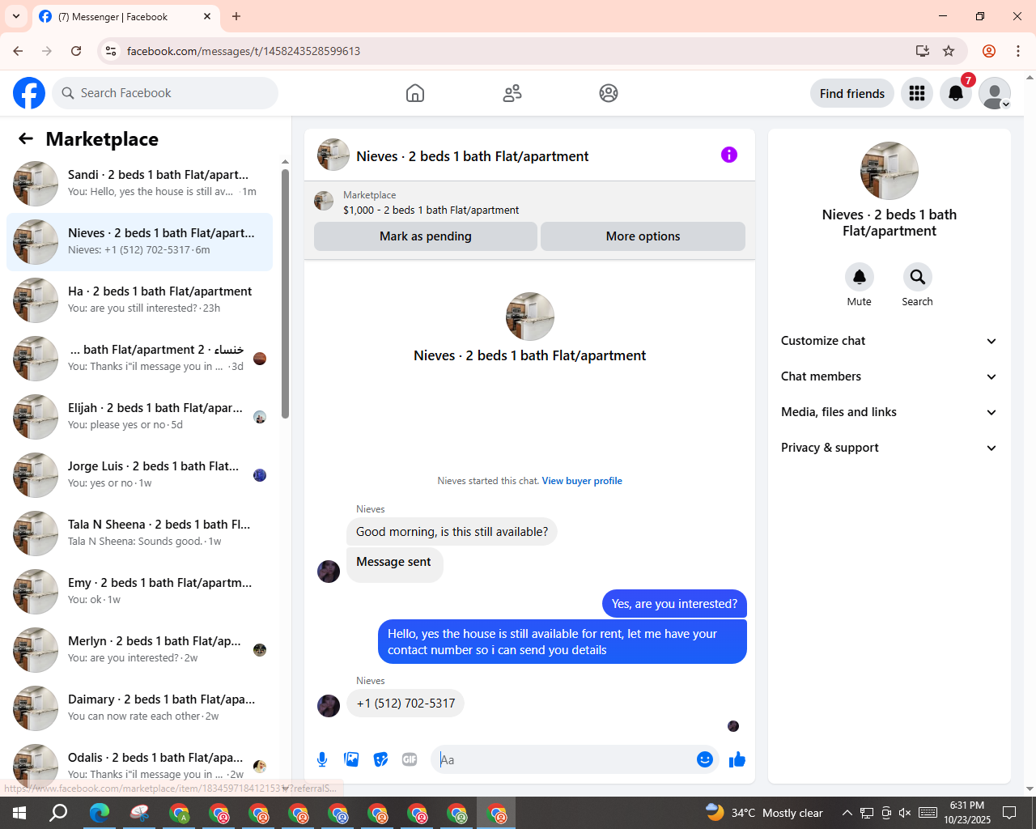Open View buyer profile link
1036x829 pixels.
(582, 481)
